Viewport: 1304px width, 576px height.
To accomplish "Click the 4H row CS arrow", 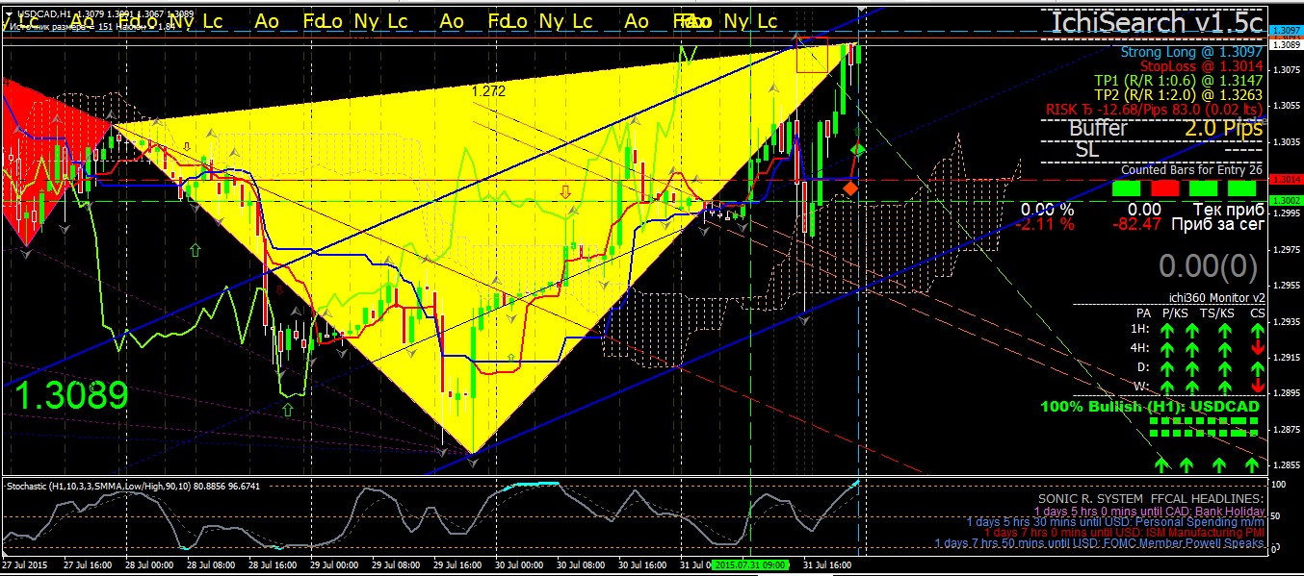I will [x=1258, y=348].
